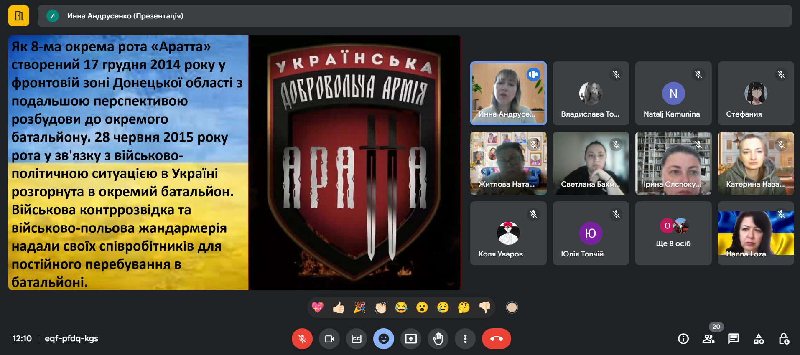Leave the call with the red button
This screenshot has height=355, width=800.
coord(496,339)
